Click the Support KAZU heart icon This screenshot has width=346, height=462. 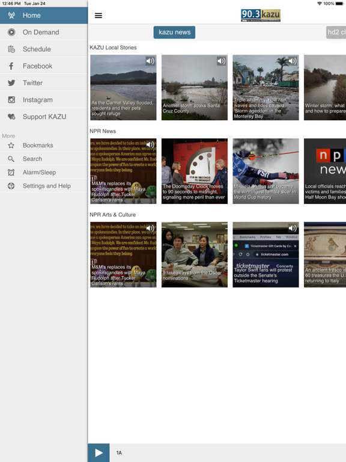11,117
